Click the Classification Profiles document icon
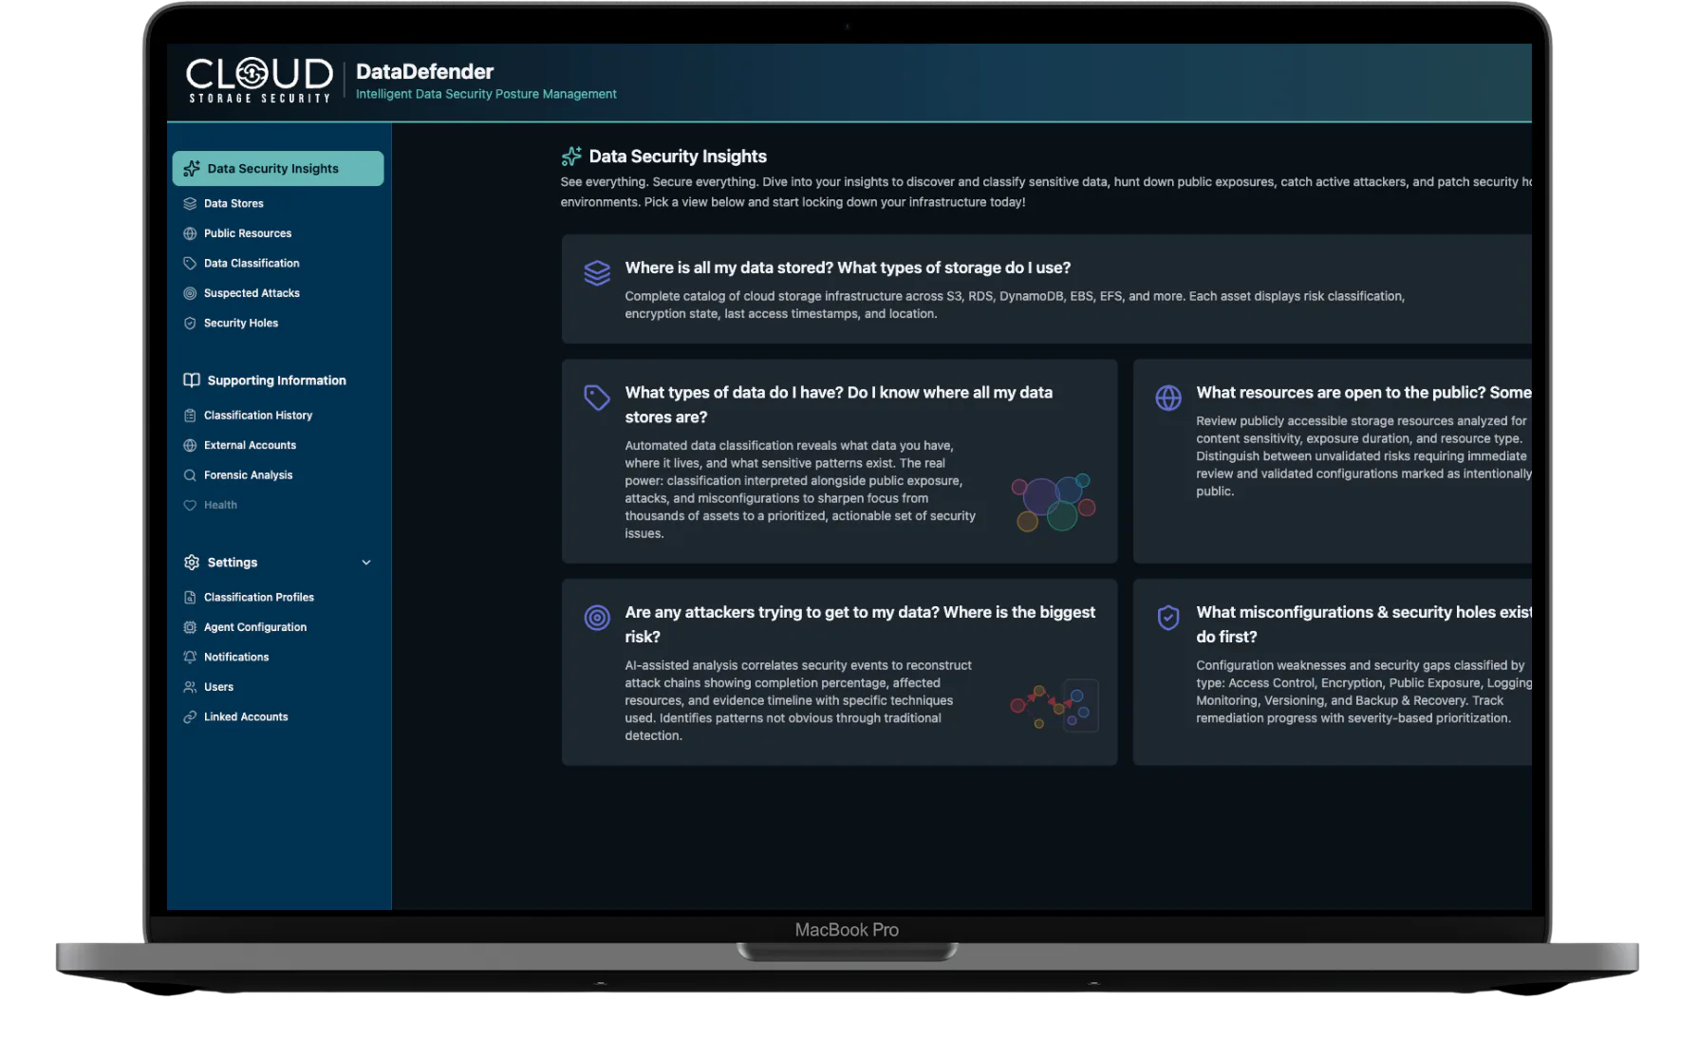 coord(190,598)
